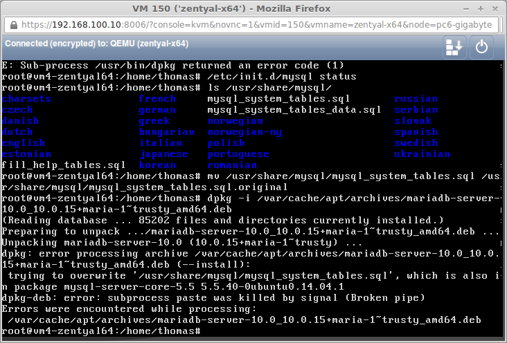Image resolution: width=507 pixels, height=343 pixels.
Task: Click the 'japanese' directory entry
Action: [x=163, y=154]
